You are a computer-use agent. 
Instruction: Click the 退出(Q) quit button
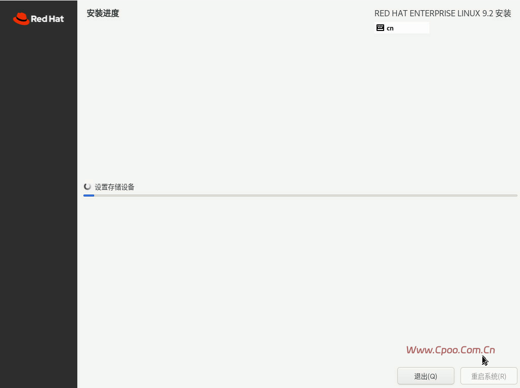(x=425, y=376)
